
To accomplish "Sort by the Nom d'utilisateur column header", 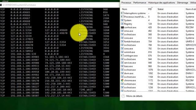I will click(191, 9).
